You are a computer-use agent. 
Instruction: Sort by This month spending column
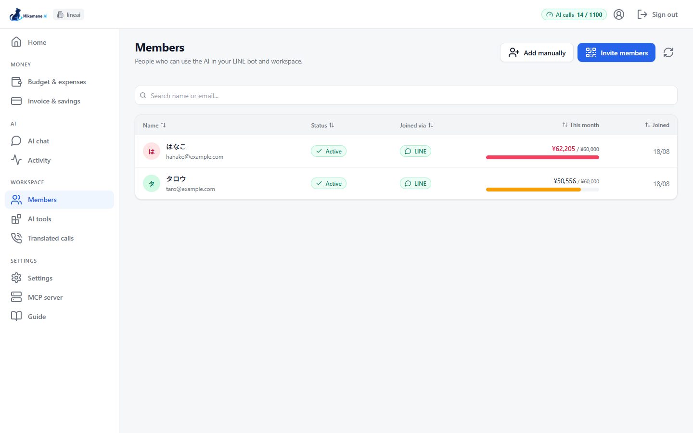pyautogui.click(x=580, y=125)
